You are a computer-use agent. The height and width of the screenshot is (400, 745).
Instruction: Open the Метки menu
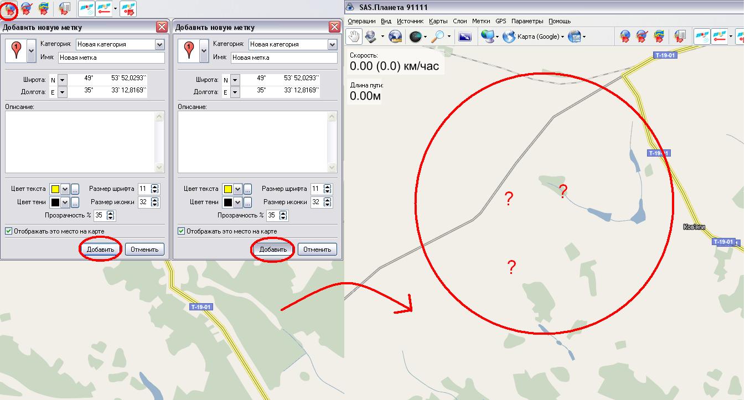coord(480,21)
